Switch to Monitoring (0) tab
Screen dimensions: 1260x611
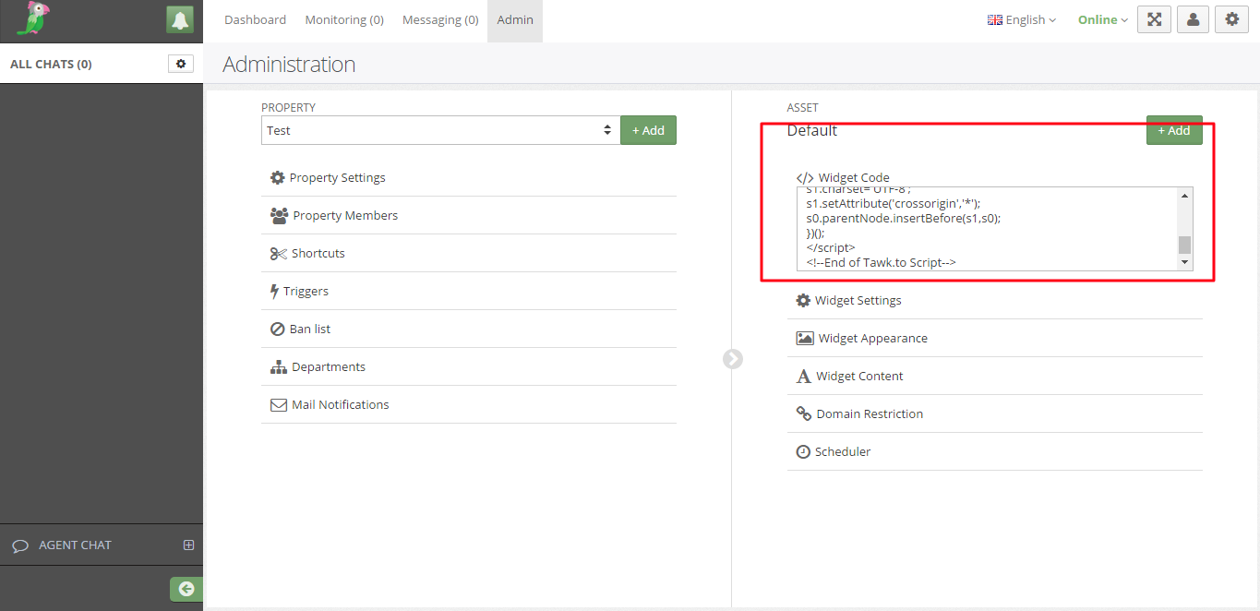pyautogui.click(x=344, y=19)
